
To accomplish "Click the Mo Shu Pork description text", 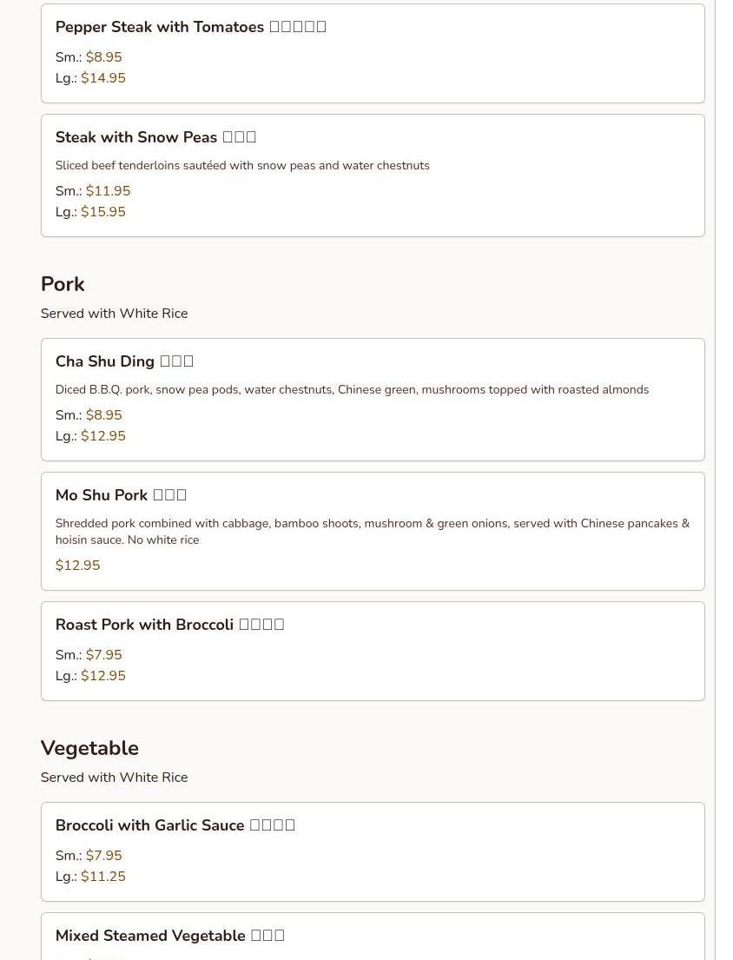I will [372, 532].
